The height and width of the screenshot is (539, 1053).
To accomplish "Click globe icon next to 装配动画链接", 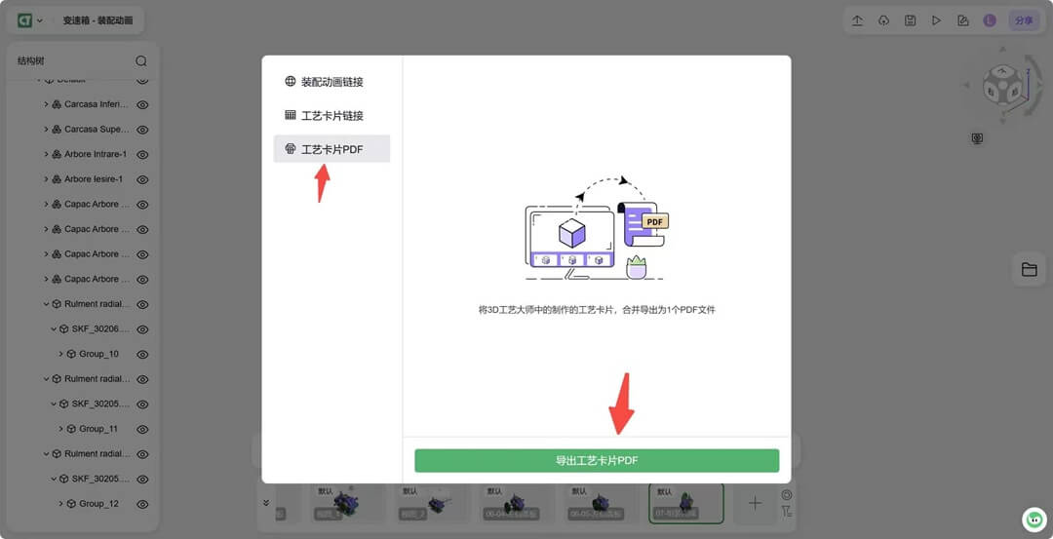I will (291, 81).
